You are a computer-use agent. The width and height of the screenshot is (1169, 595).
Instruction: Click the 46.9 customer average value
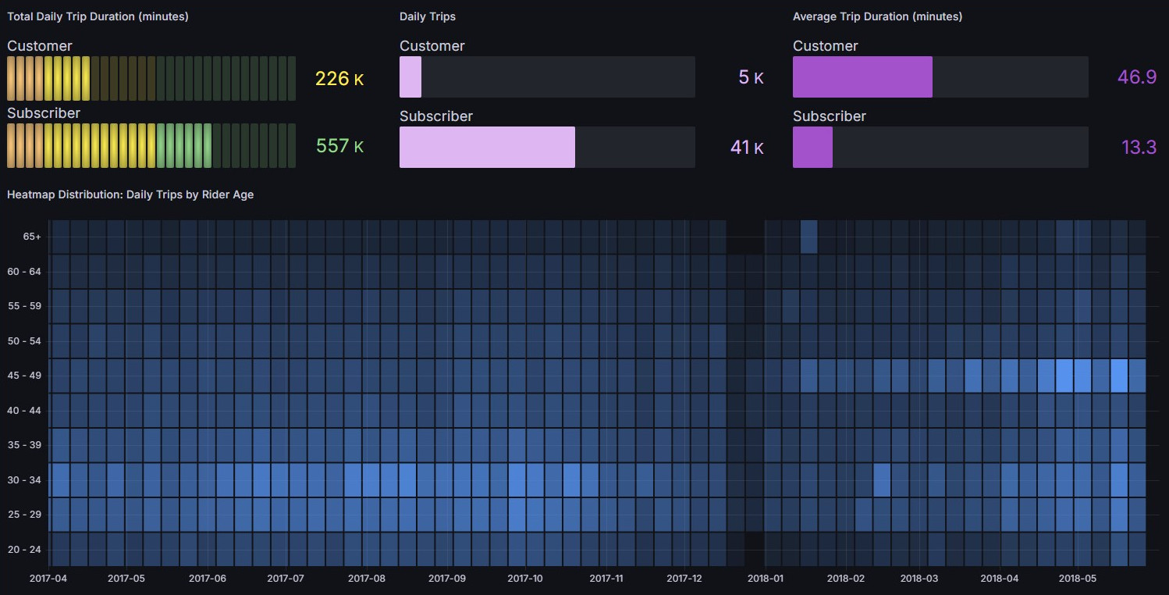1137,77
